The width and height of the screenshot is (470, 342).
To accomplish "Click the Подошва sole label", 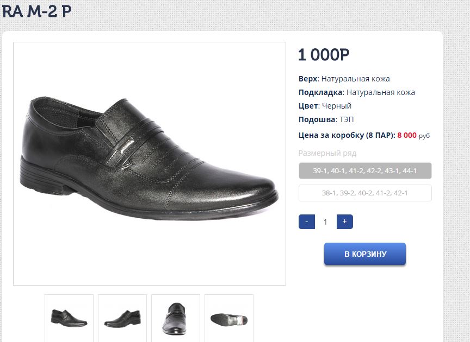I will [x=316, y=119].
